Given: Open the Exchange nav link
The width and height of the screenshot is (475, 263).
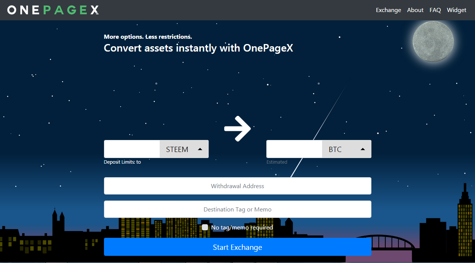Looking at the screenshot, I should click(x=388, y=10).
